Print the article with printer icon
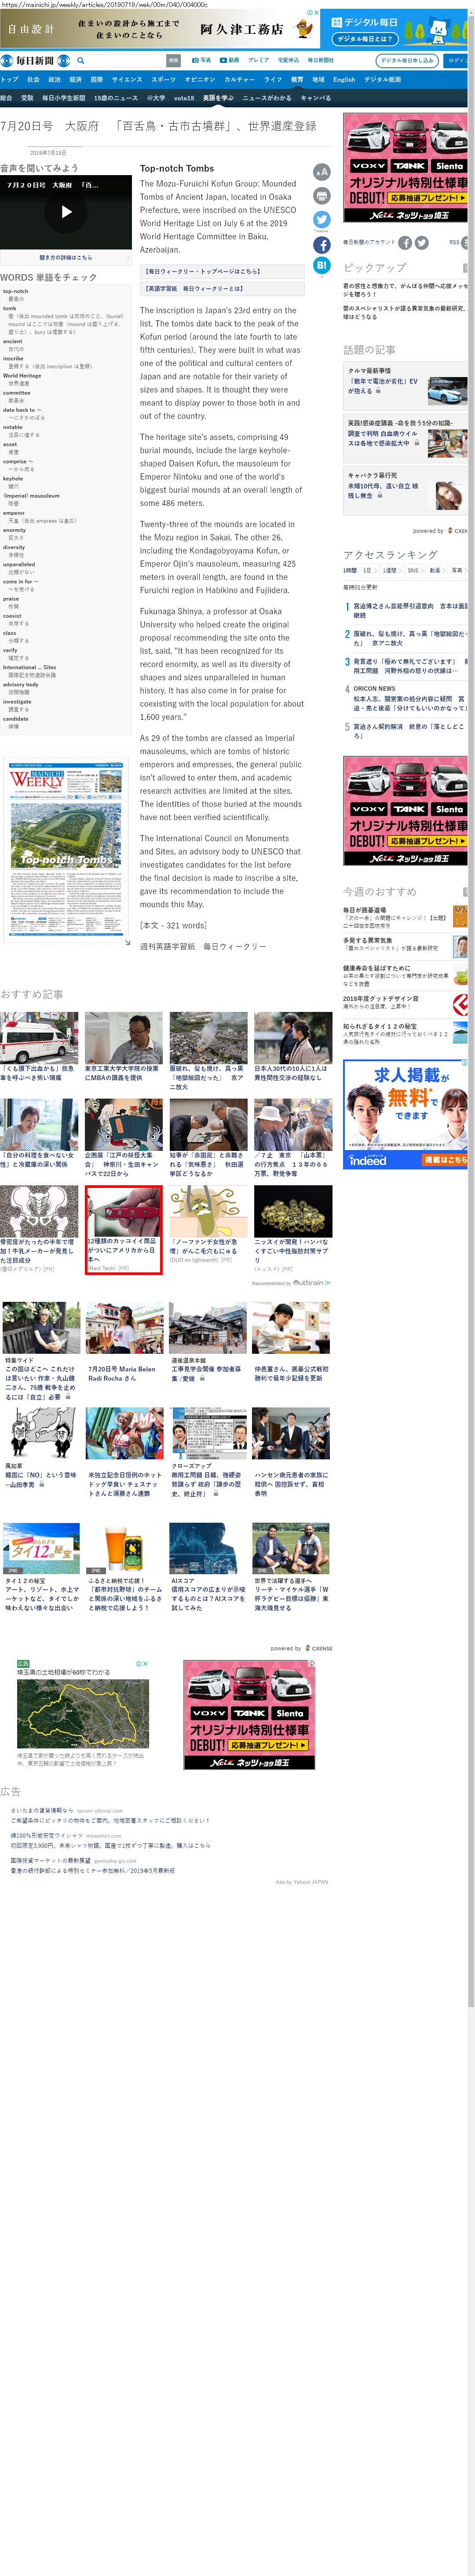This screenshot has width=475, height=2576. [x=322, y=196]
